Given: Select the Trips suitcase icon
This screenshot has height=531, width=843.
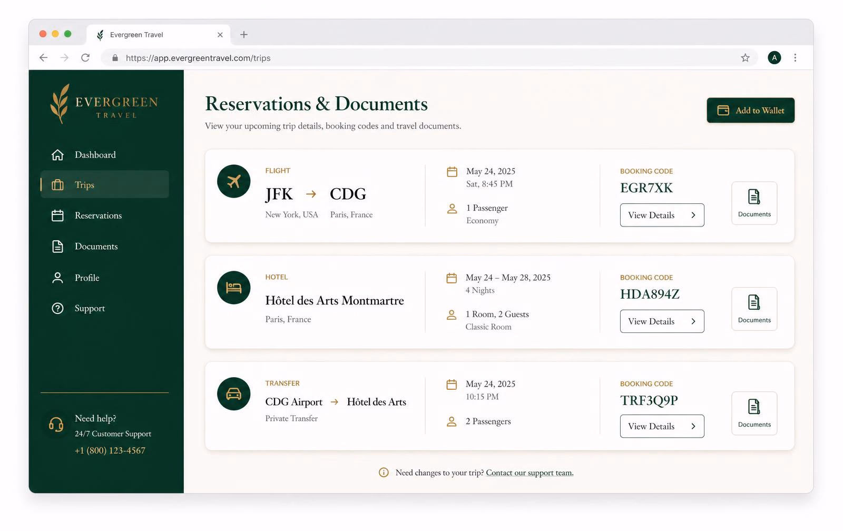Looking at the screenshot, I should point(57,185).
